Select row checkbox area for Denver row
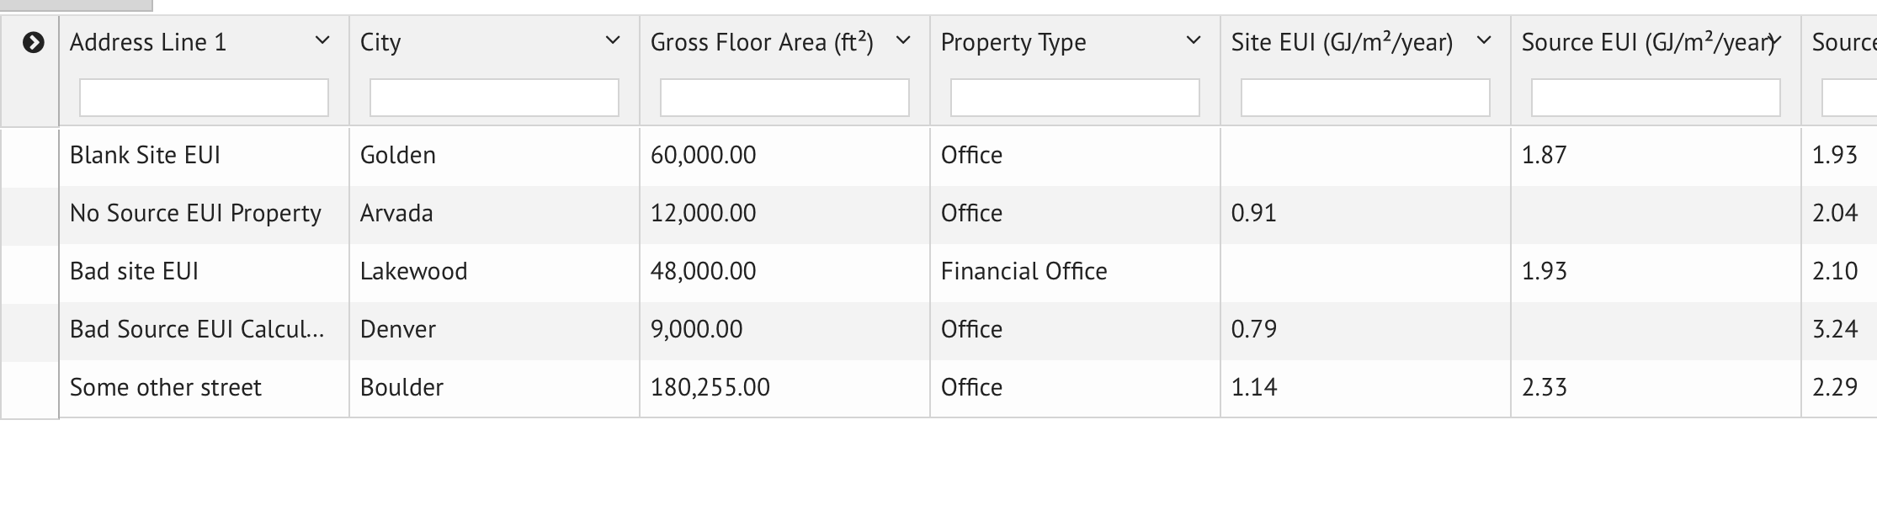This screenshot has width=1877, height=505. click(29, 330)
